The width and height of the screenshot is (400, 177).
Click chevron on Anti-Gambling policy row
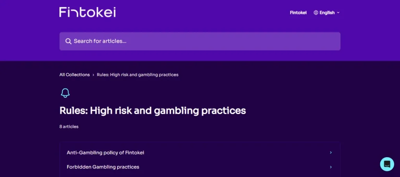[330, 152]
